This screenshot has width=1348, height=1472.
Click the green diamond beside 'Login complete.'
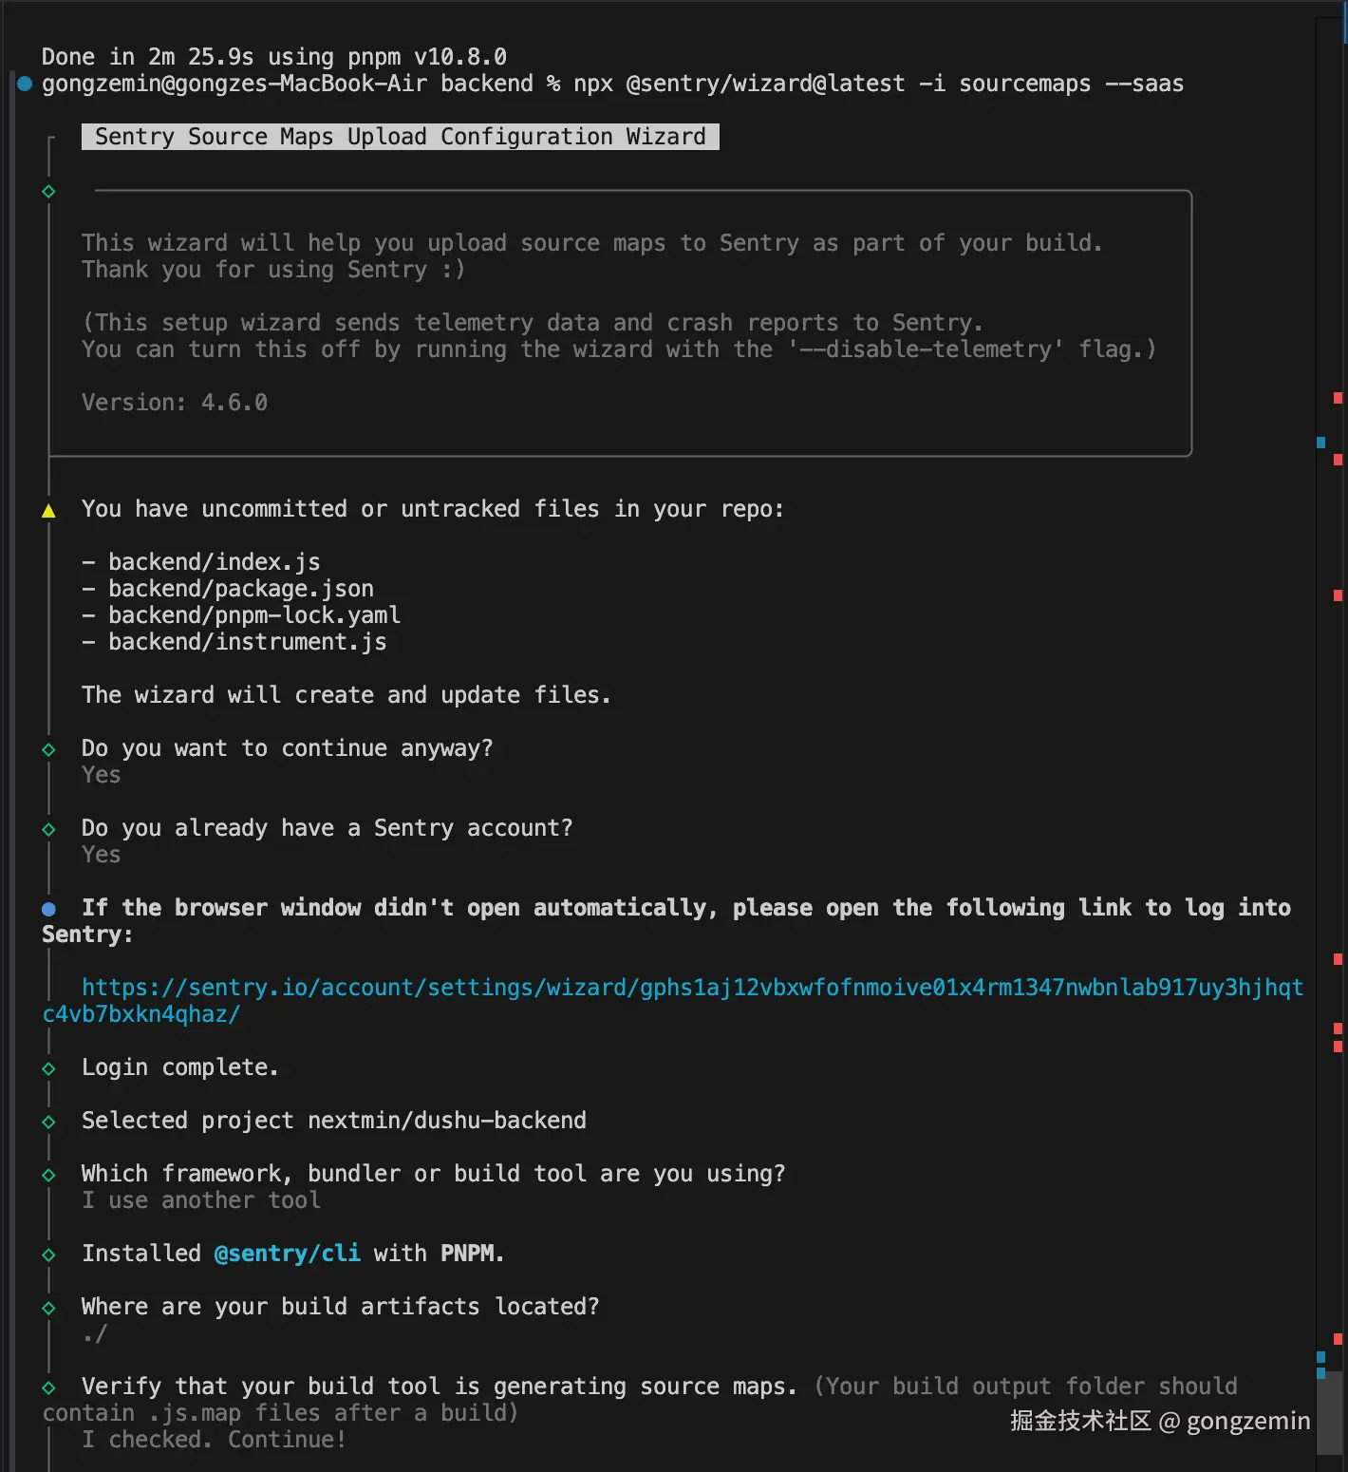(48, 1068)
